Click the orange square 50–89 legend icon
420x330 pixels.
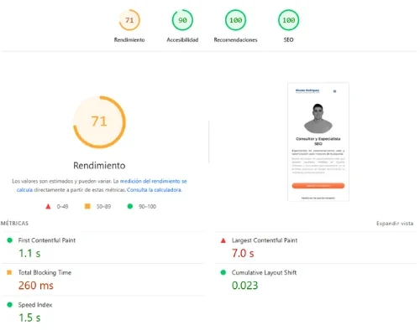87,206
